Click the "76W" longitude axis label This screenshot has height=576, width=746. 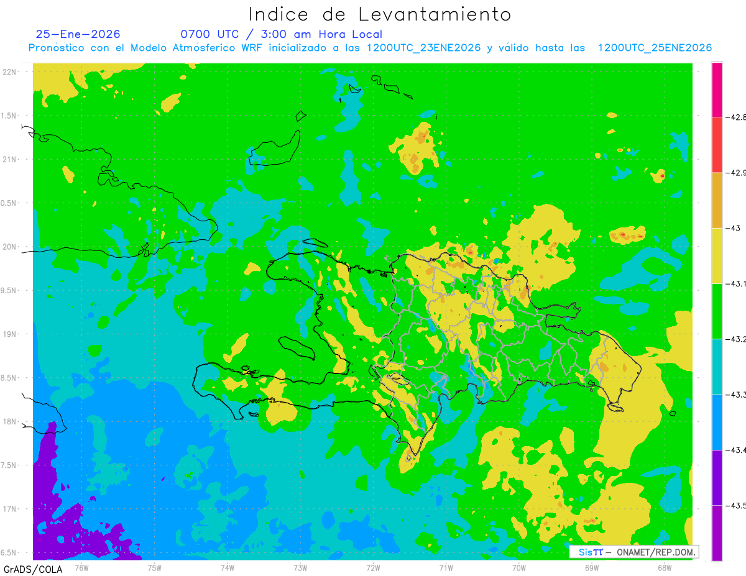pos(81,567)
